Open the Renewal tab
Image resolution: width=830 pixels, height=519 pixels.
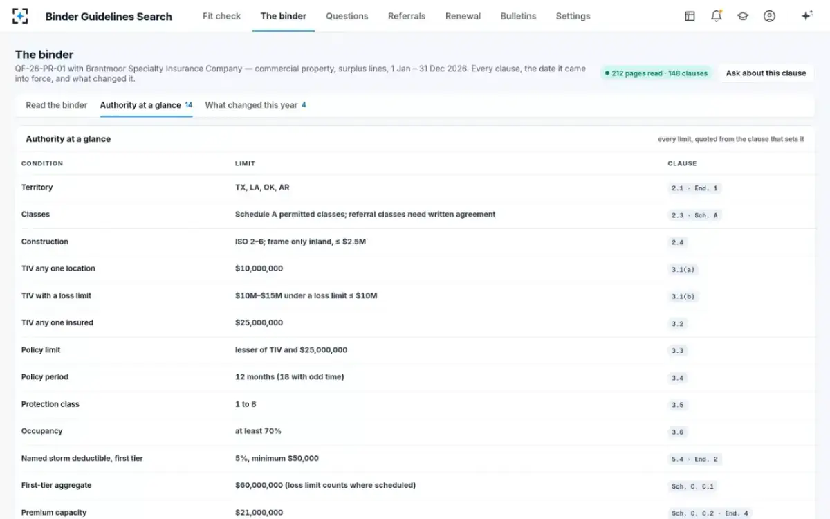click(x=463, y=16)
